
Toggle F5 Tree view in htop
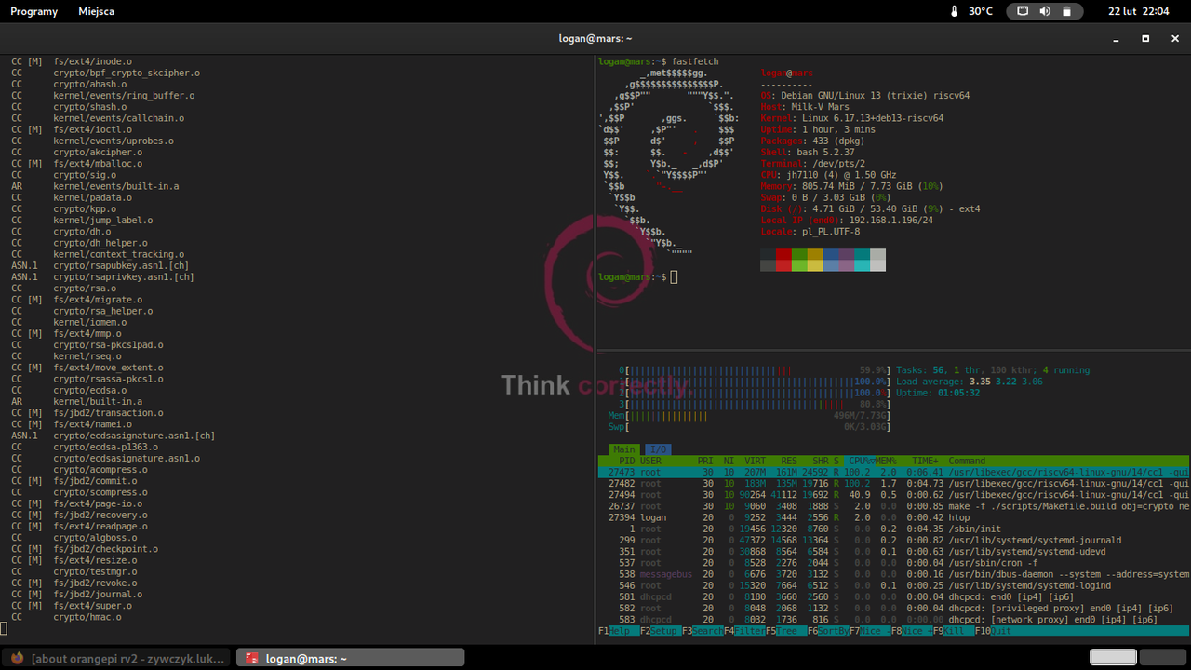pyautogui.click(x=785, y=631)
